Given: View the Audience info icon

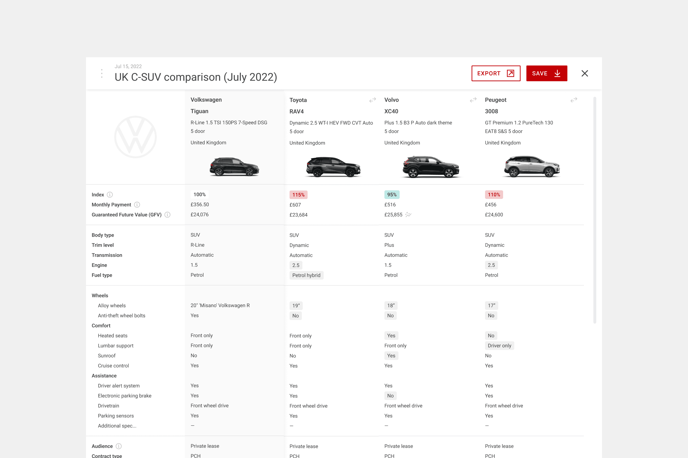Looking at the screenshot, I should [x=119, y=446].
